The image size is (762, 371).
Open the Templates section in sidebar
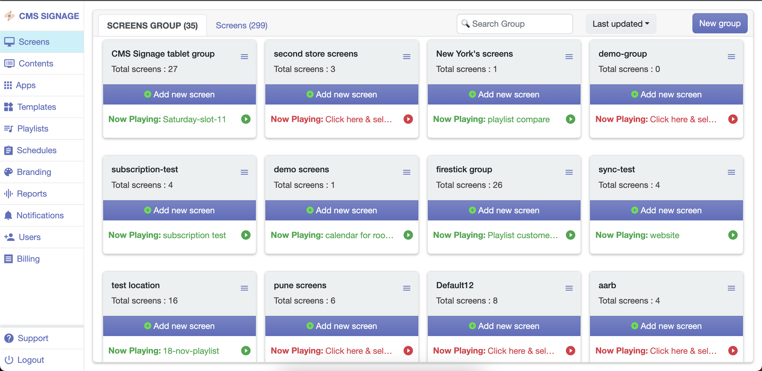click(37, 107)
